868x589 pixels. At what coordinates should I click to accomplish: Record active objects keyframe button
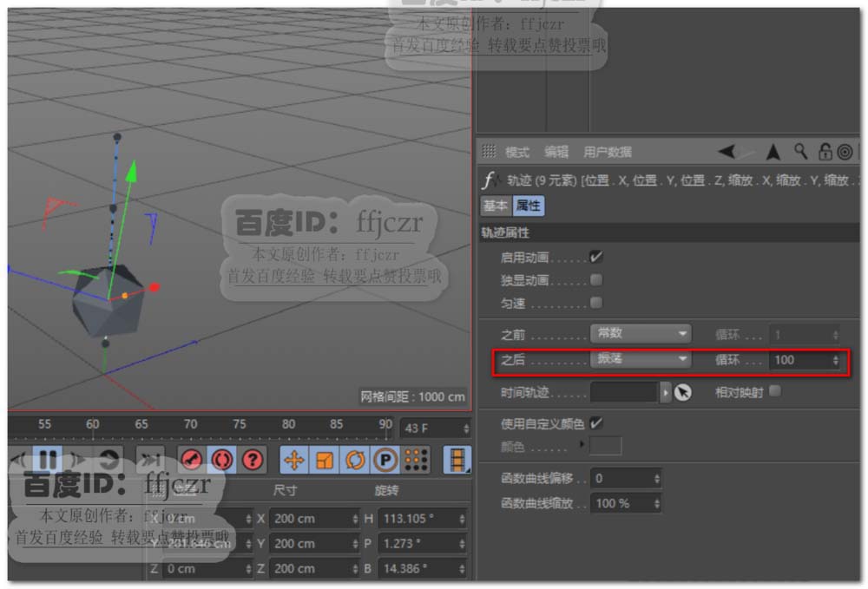(x=192, y=460)
